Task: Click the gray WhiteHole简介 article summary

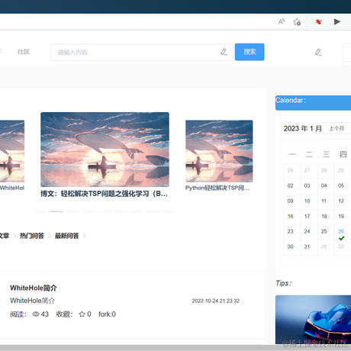Action: 32,301
